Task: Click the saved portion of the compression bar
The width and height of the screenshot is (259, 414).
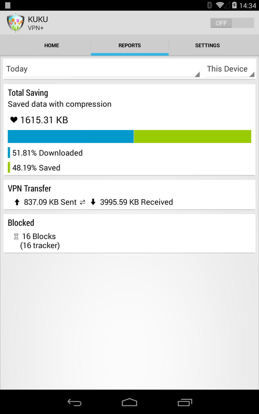Action: tap(193, 136)
